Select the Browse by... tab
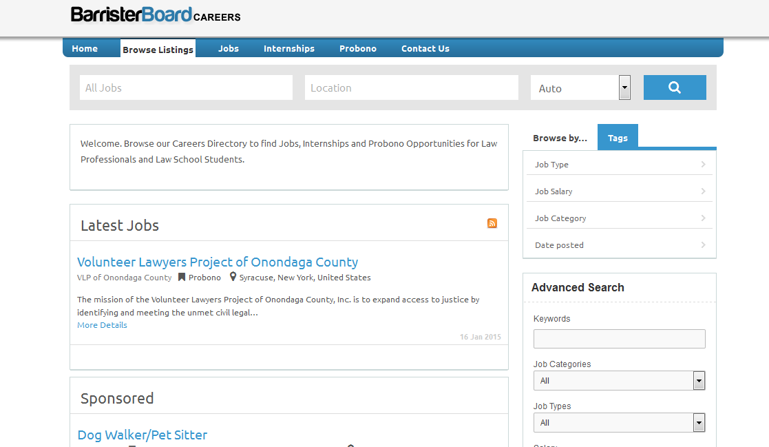769x447 pixels. [560, 138]
